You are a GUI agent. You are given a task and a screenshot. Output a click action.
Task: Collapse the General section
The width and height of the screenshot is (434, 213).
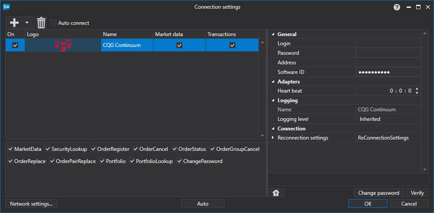273,34
